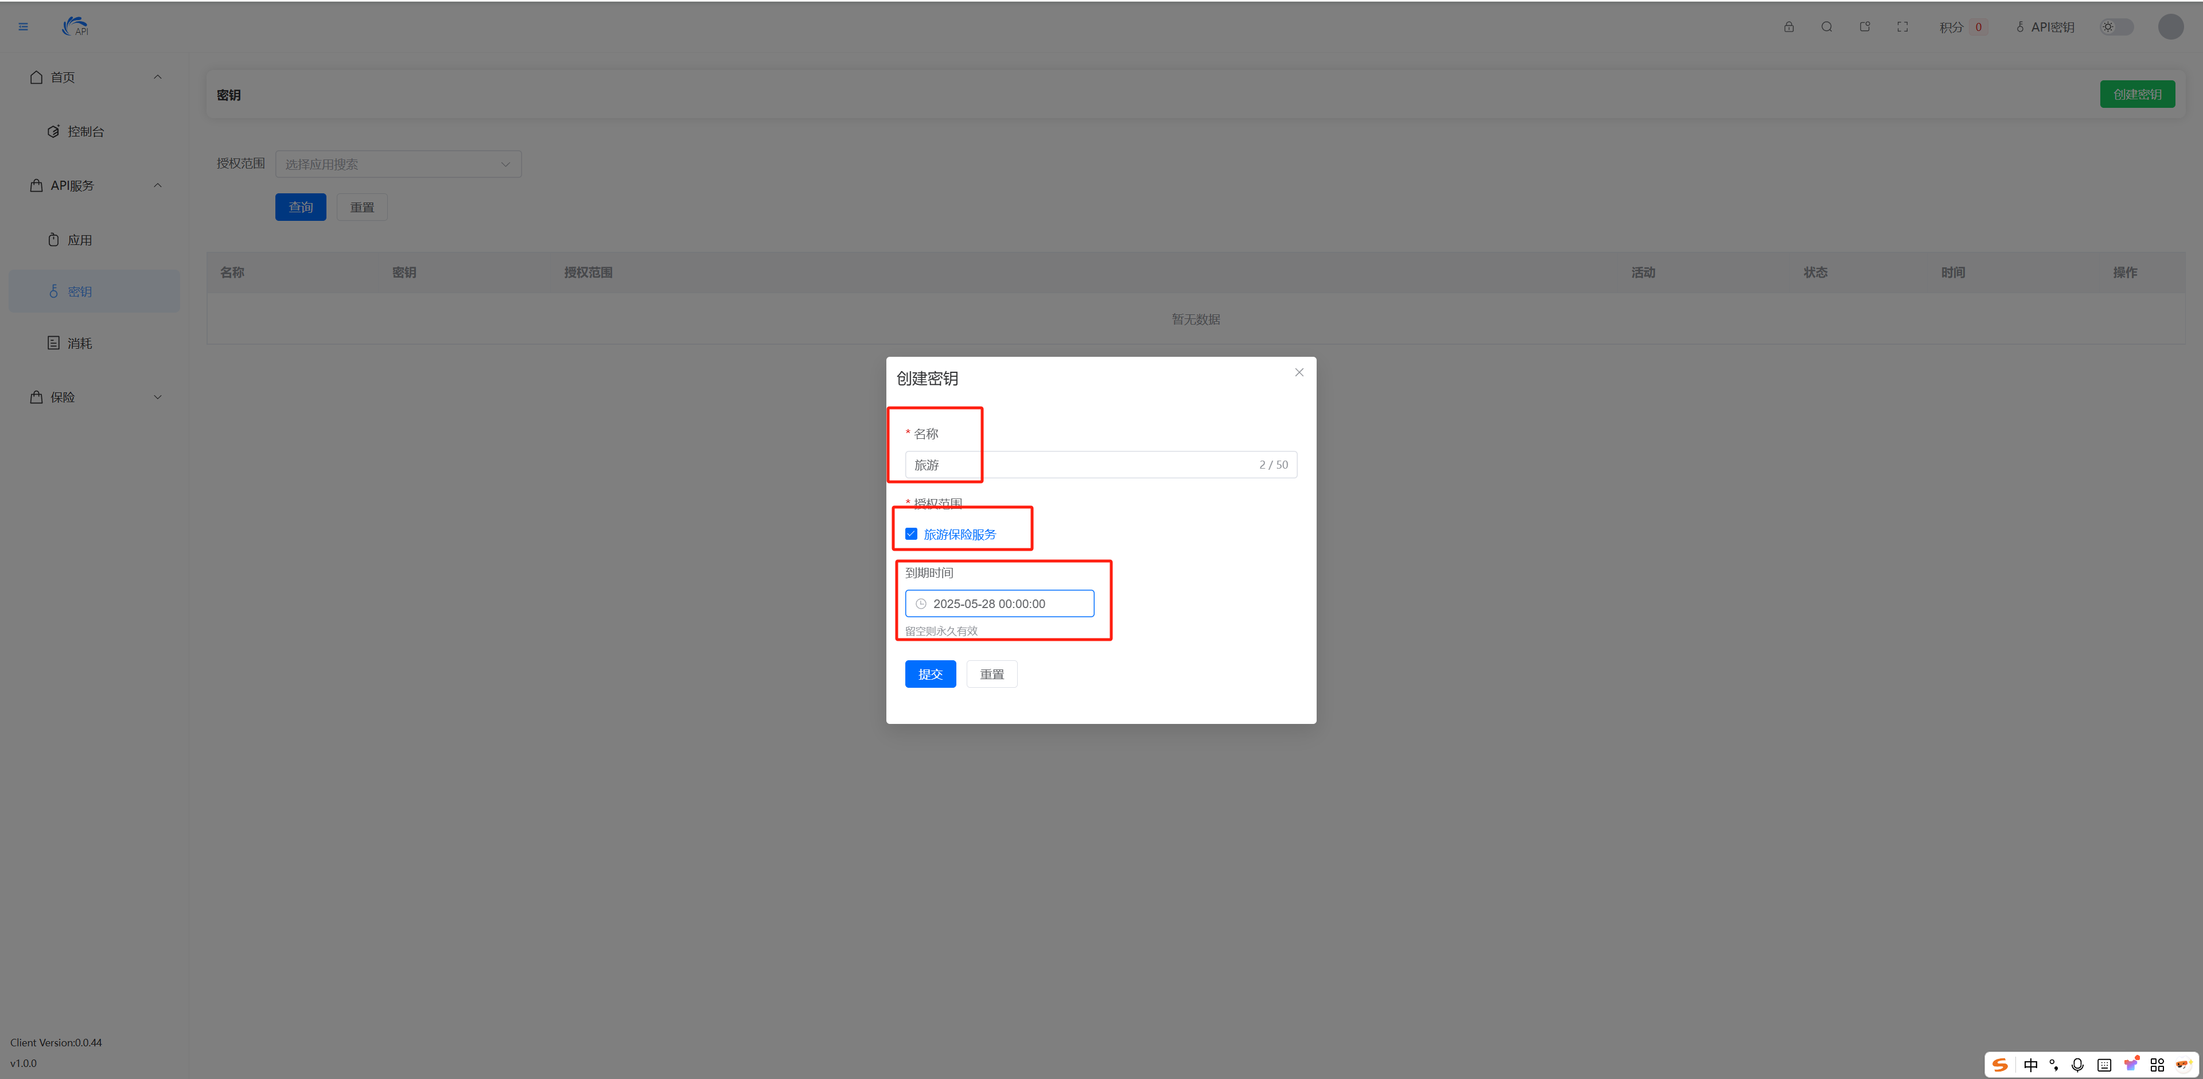
Task: Toggle the light/dark theme switch
Action: tap(2116, 26)
